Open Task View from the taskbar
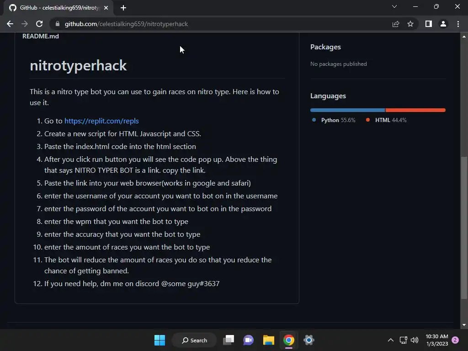468x351 pixels. pyautogui.click(x=229, y=340)
